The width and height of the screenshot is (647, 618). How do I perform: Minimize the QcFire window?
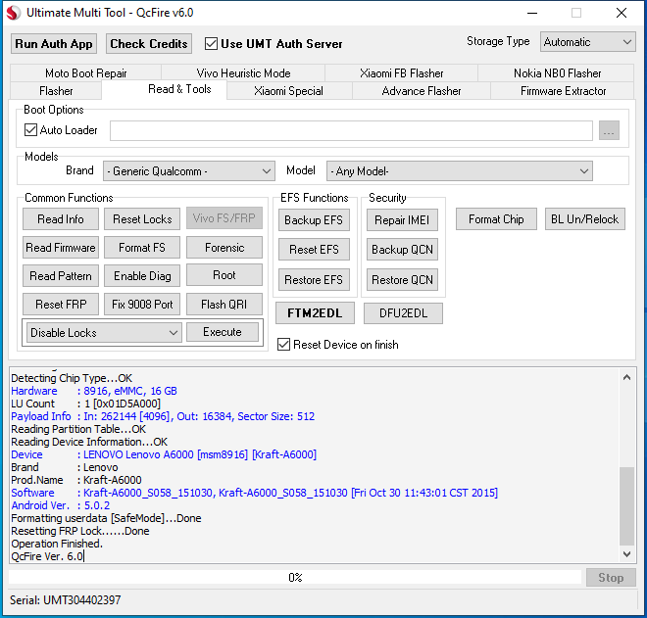coord(532,13)
